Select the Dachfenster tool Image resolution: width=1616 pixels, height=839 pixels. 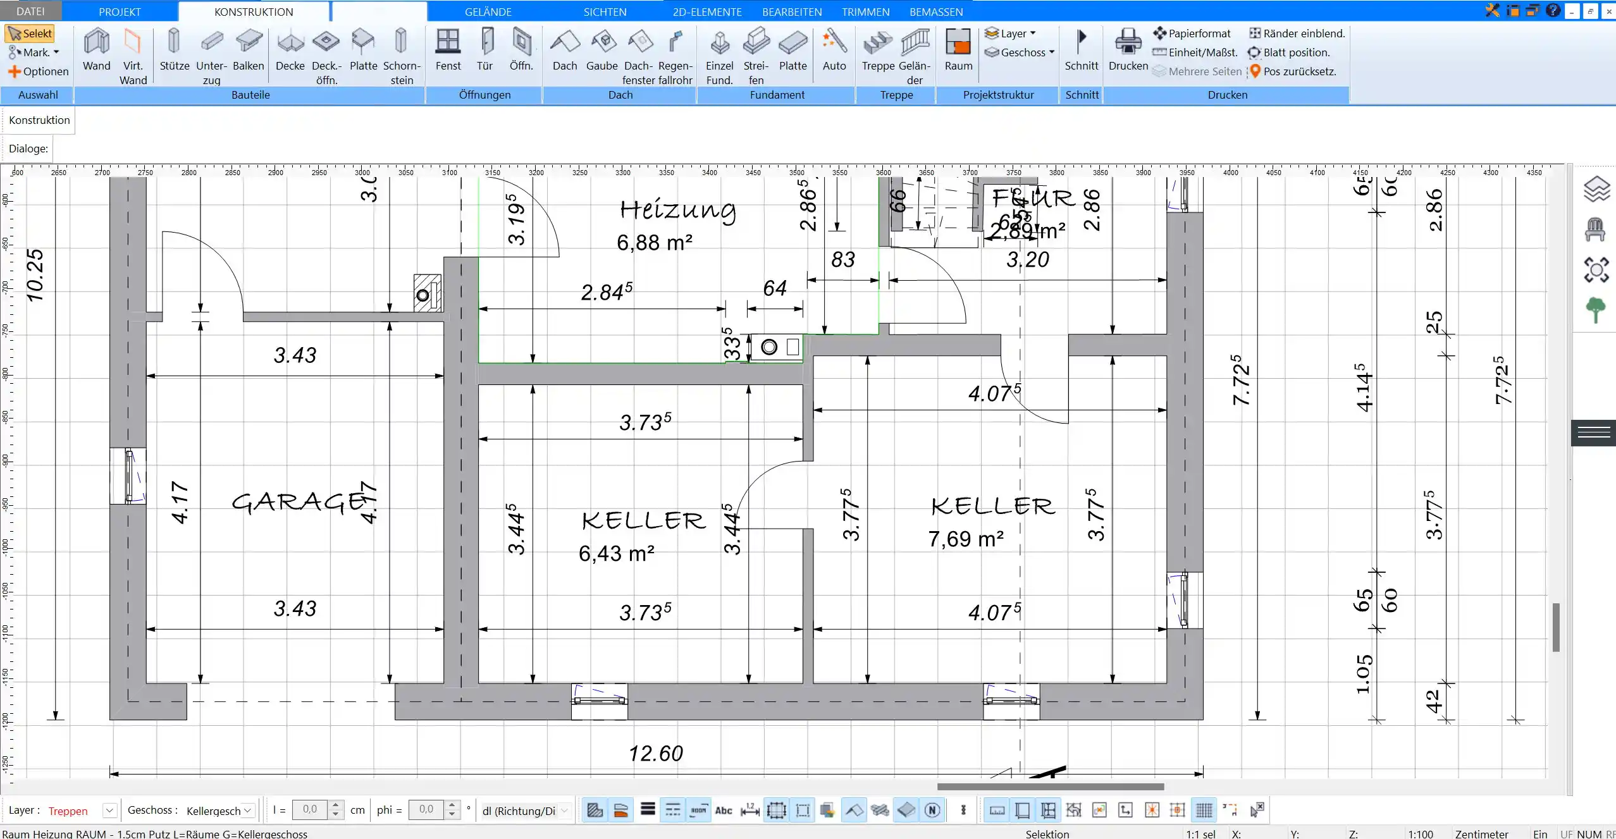pos(639,56)
